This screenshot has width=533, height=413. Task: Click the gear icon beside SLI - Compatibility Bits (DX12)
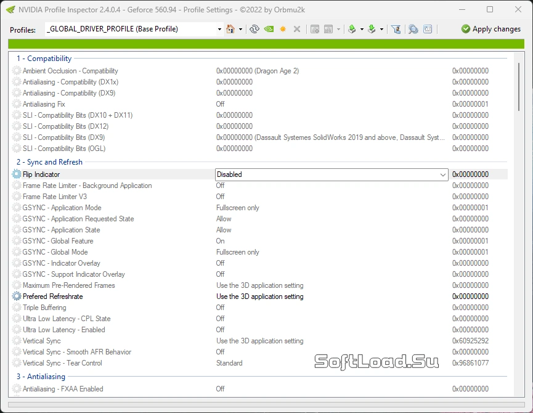17,126
